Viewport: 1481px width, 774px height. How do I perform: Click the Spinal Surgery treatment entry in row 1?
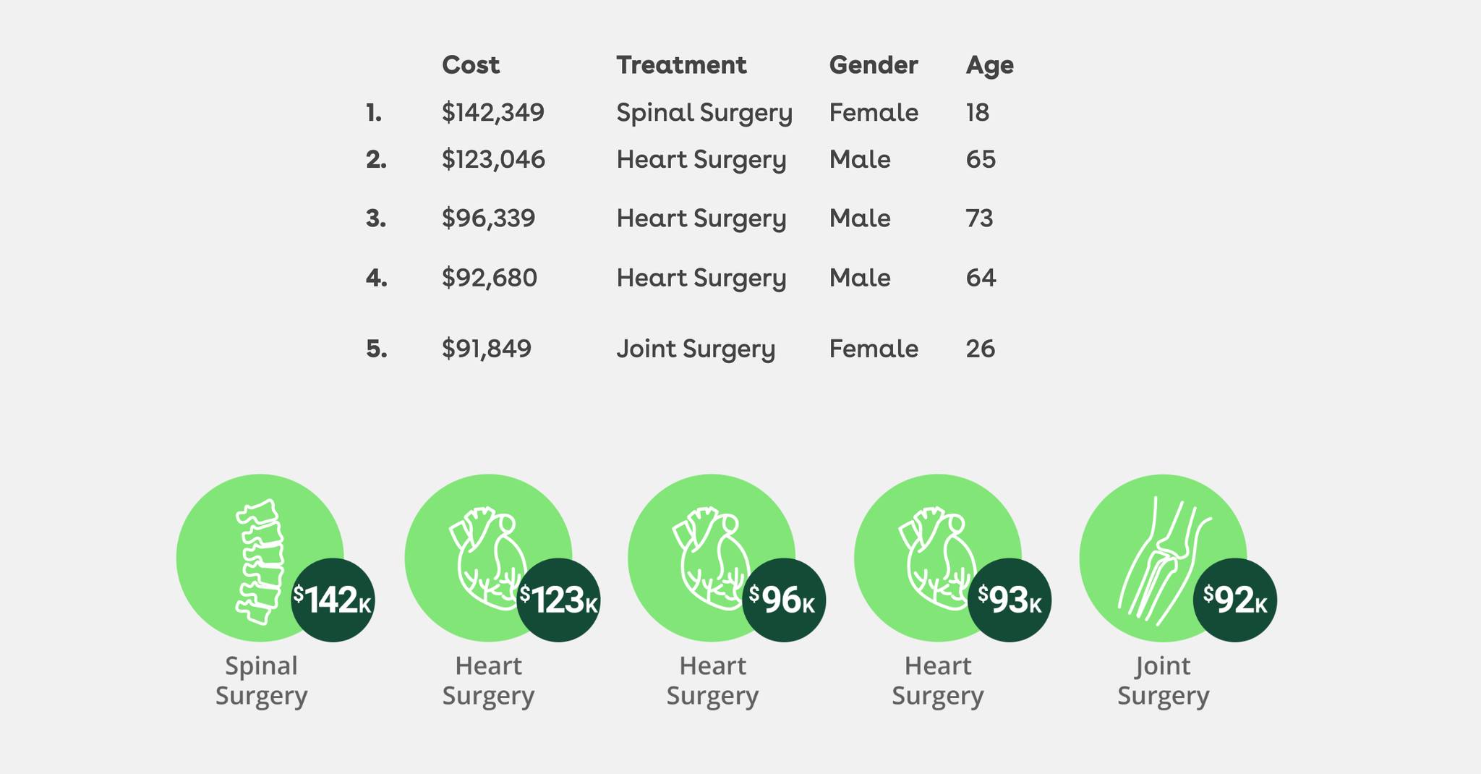pos(704,113)
